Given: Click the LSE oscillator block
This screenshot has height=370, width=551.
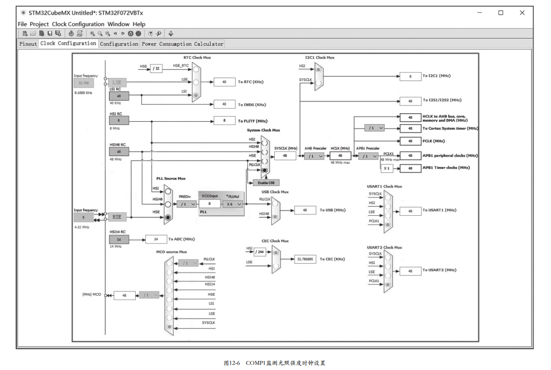Looking at the screenshot, I should 117,83.
